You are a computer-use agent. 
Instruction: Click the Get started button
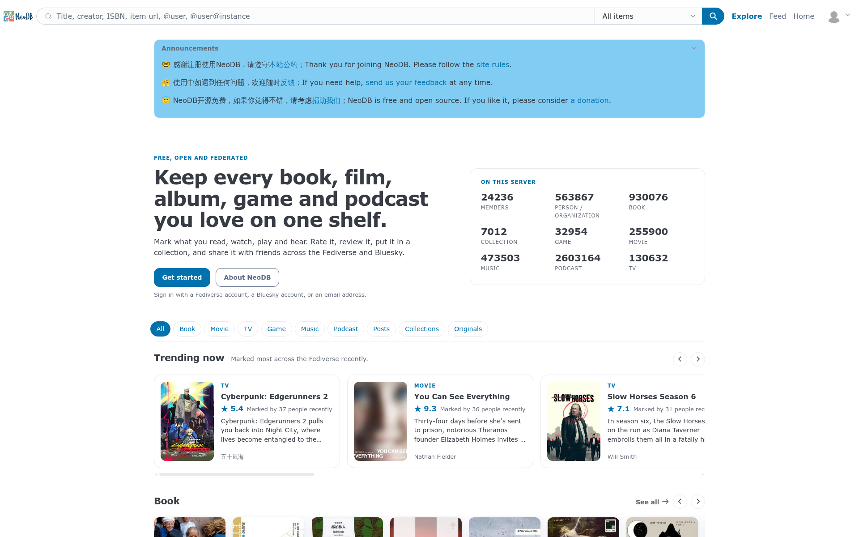coord(182,277)
